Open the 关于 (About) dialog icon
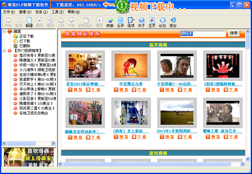252x174 pixels. point(142,22)
